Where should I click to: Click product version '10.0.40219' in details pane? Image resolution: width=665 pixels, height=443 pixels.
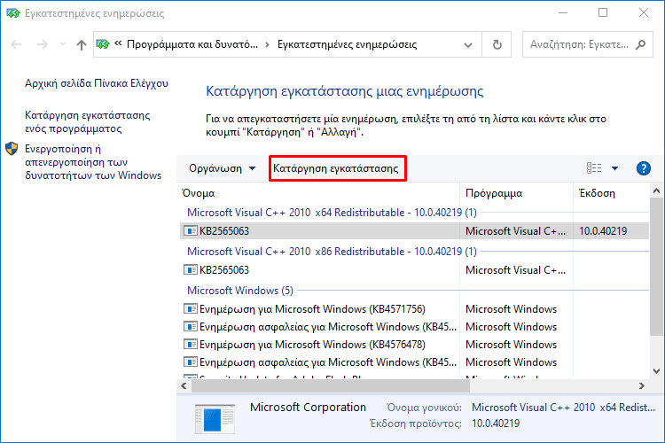pos(496,424)
